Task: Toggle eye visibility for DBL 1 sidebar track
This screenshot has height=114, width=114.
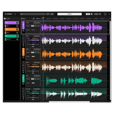Action: (17, 26)
